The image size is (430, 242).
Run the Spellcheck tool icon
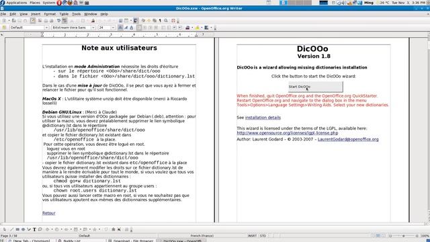[x=58, y=21]
